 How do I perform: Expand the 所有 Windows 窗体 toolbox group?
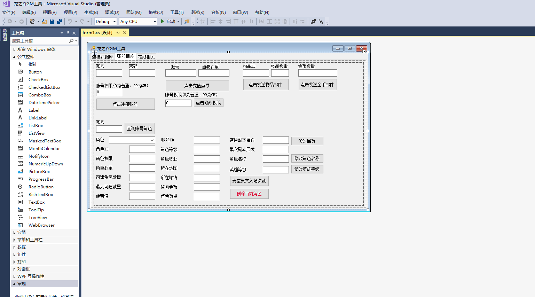(x=14, y=49)
